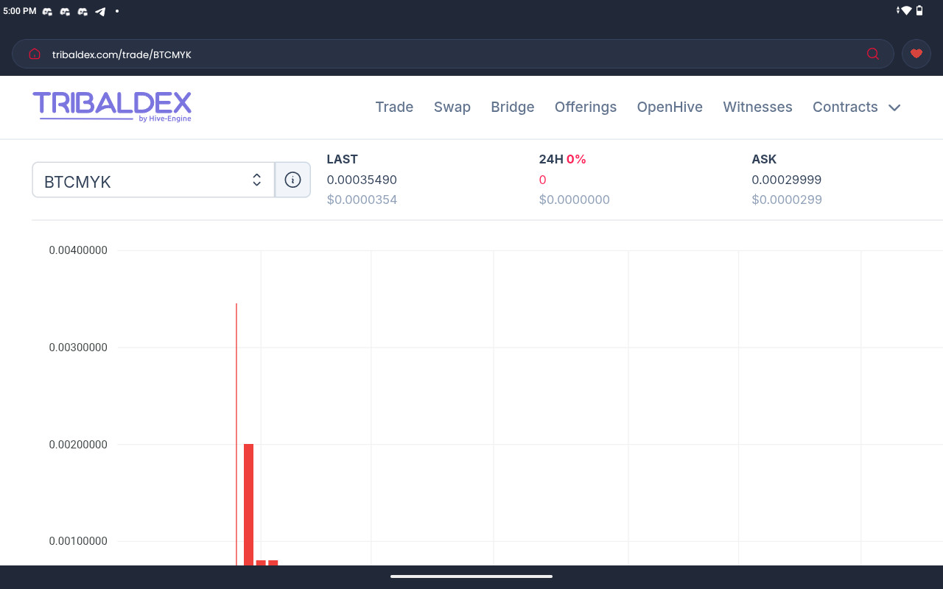Open token info beside BTCMYK selector
Screen dimensions: 943x589
[292, 180]
